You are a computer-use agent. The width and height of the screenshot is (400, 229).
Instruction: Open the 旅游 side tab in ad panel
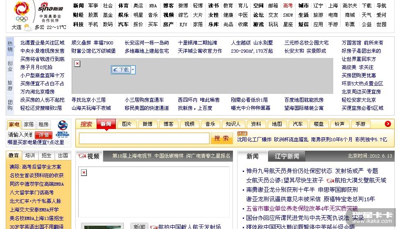coord(10,85)
